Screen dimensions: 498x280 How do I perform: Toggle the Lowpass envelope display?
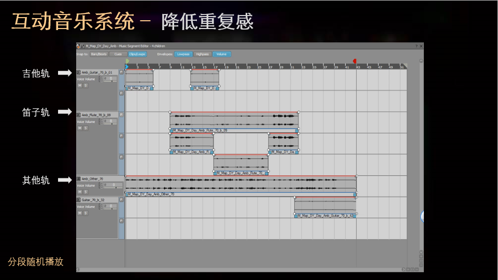[x=183, y=54]
